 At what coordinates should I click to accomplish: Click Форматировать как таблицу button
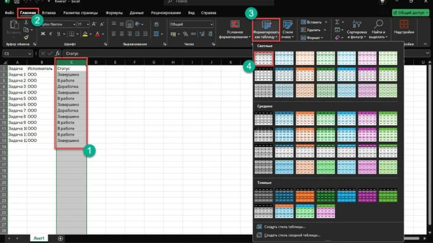[x=266, y=30]
